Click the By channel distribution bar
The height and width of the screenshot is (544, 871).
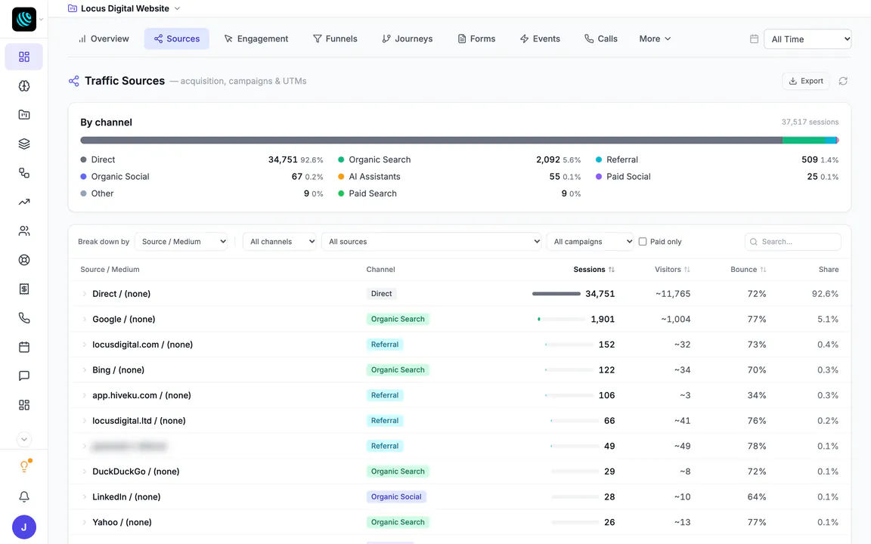460,141
